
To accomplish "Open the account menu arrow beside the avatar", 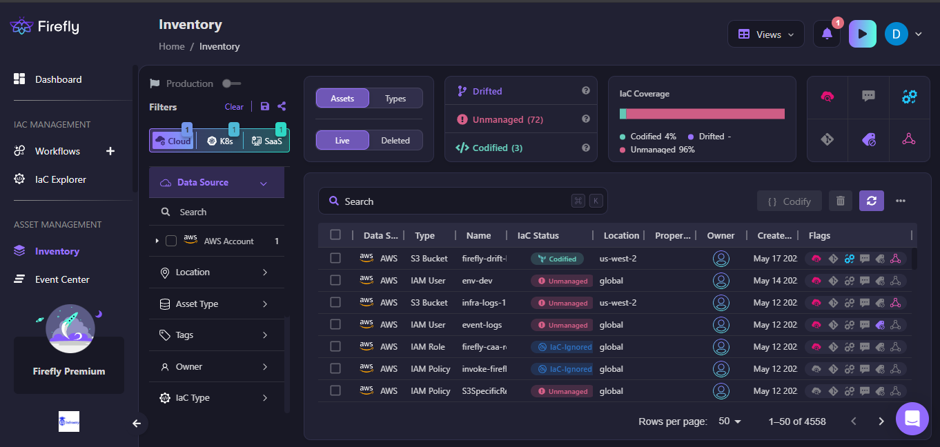I will [x=918, y=34].
